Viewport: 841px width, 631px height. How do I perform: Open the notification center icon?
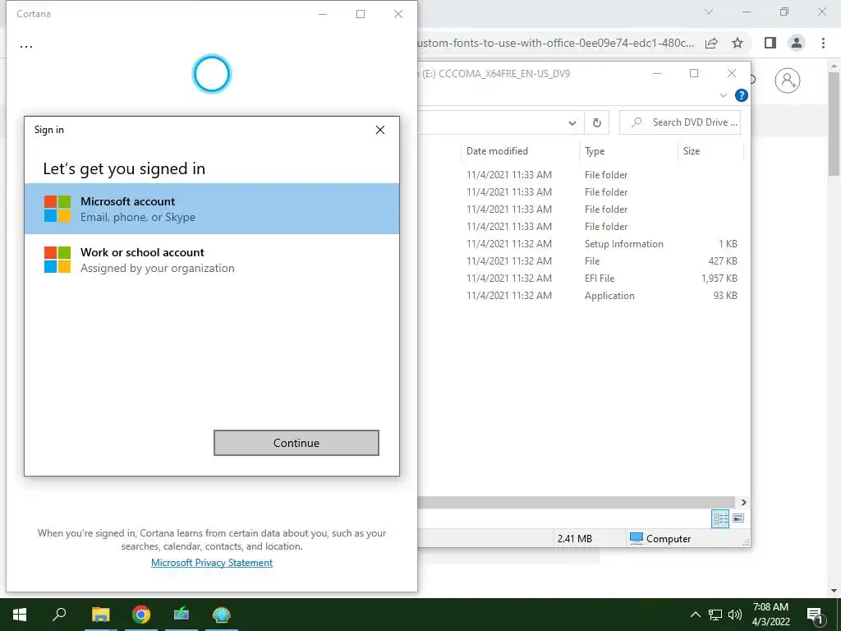815,615
